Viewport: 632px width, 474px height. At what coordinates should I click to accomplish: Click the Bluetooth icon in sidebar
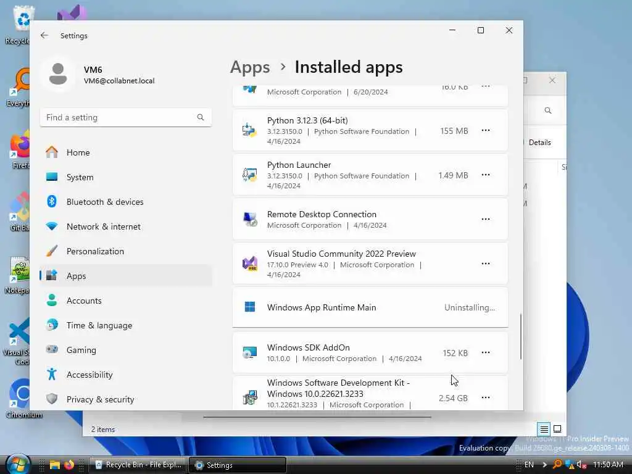[x=52, y=201]
